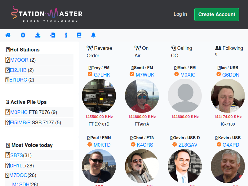Open callsign M0KTD profile link
This screenshot has width=248, height=186.
(102, 145)
